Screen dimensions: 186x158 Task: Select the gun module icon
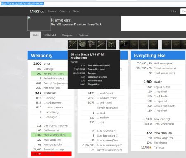(x=72, y=44)
